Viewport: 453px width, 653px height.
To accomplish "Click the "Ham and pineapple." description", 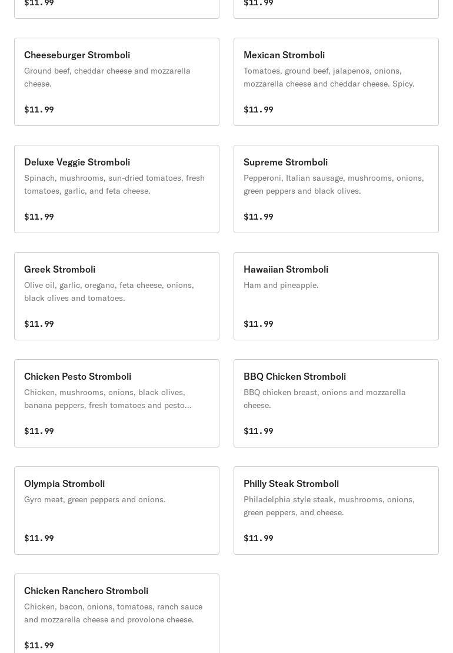I will (281, 285).
